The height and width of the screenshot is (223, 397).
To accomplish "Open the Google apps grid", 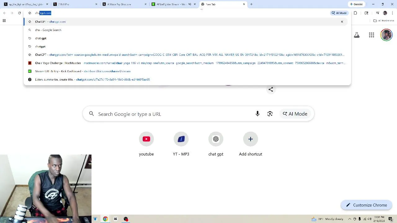I will (x=372, y=35).
